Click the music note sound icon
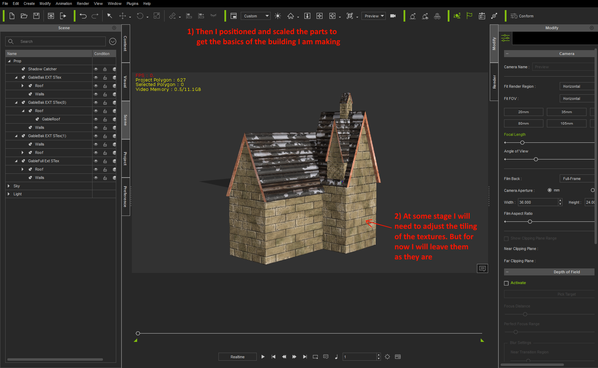Viewport: 598px width, 368px height. click(x=336, y=357)
